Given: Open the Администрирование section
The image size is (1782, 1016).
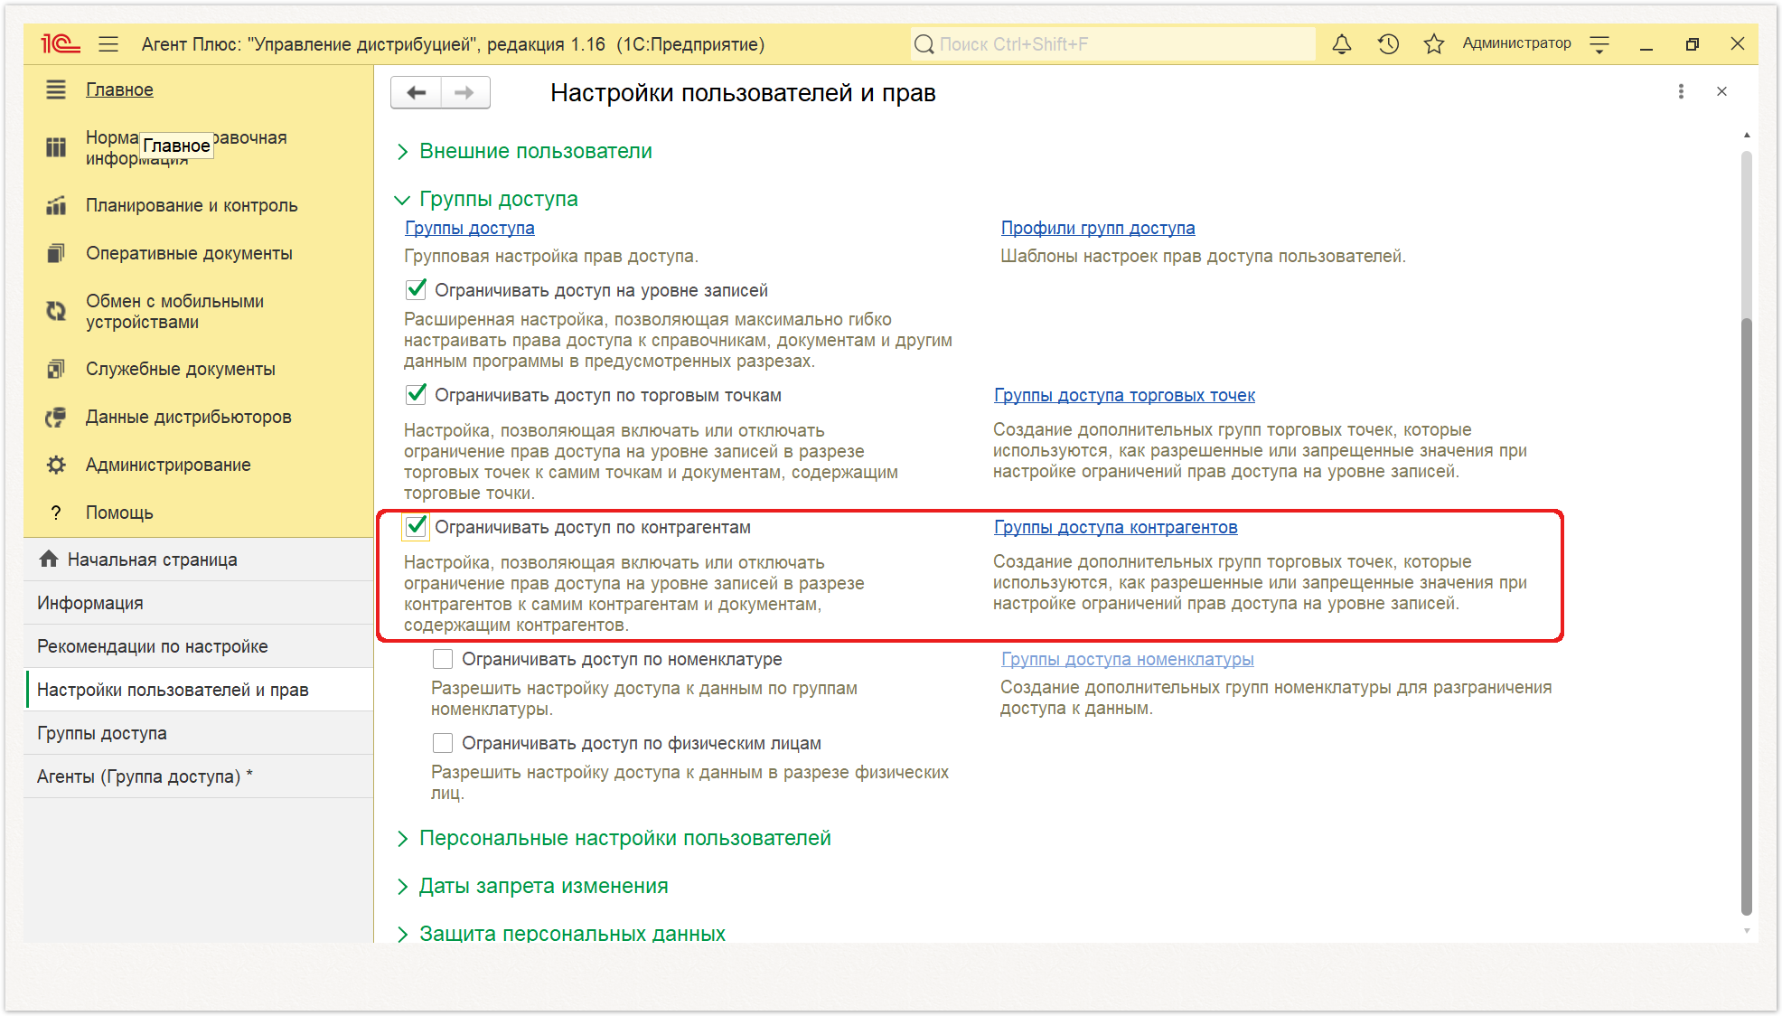Looking at the screenshot, I should pyautogui.click(x=168, y=465).
